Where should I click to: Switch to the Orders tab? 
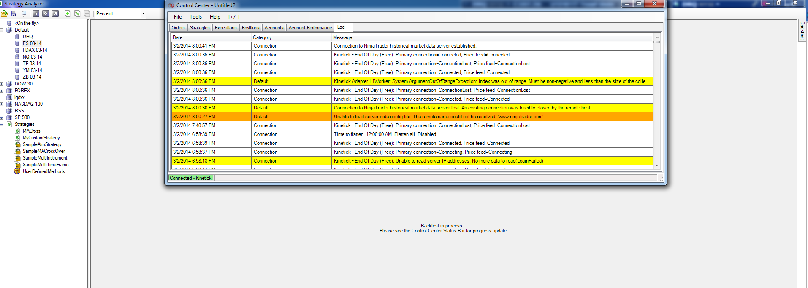[178, 28]
